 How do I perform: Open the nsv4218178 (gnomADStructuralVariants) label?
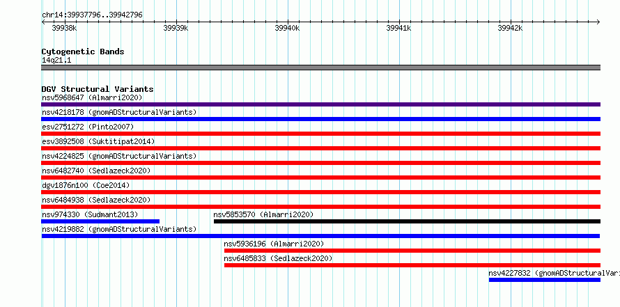pyautogui.click(x=119, y=112)
